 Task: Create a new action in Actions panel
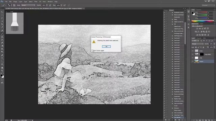tap(179, 120)
